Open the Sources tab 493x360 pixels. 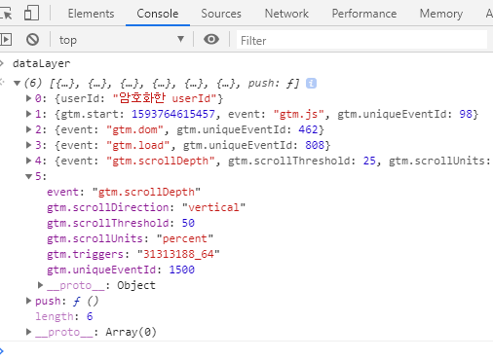(221, 14)
